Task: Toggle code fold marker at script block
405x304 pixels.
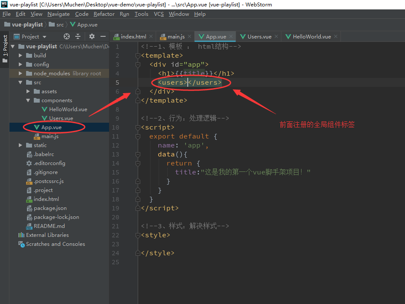Action: pos(138,127)
